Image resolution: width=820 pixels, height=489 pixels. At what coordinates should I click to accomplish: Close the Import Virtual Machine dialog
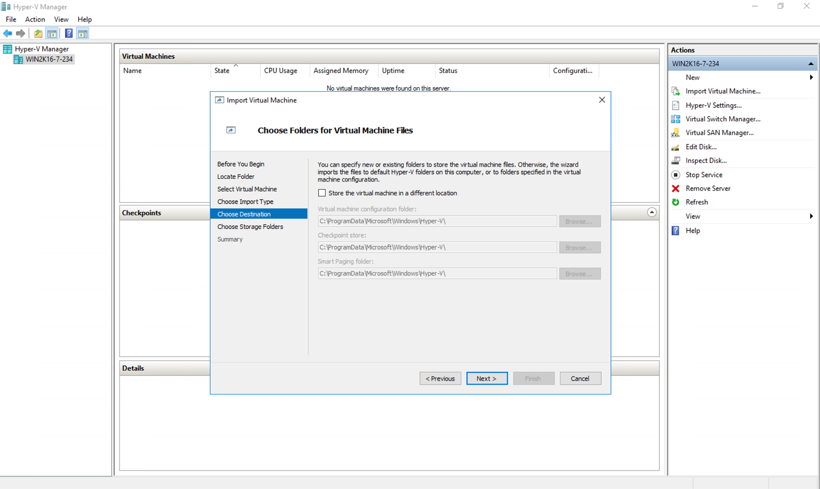tap(602, 100)
